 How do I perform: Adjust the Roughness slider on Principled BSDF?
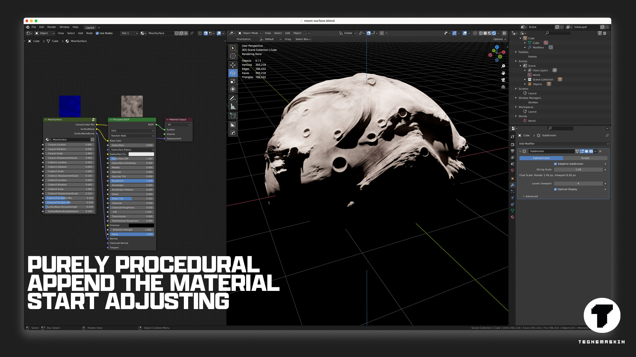tap(132, 181)
